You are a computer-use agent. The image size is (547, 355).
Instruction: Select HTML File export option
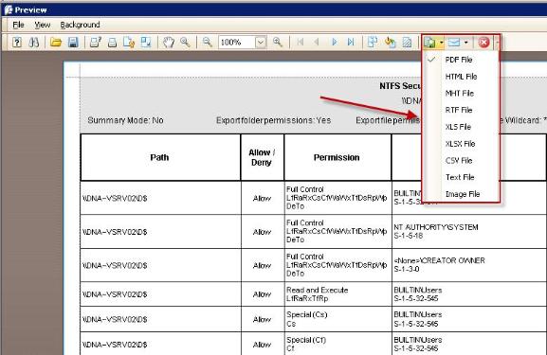[x=461, y=77]
